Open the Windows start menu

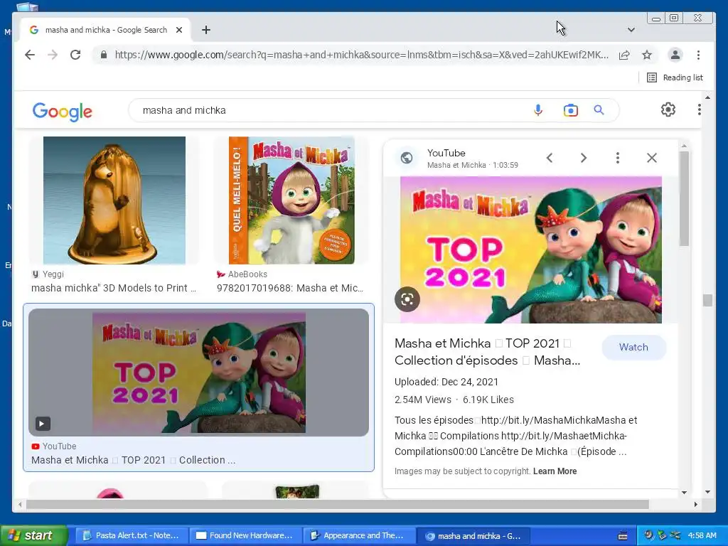(x=33, y=535)
